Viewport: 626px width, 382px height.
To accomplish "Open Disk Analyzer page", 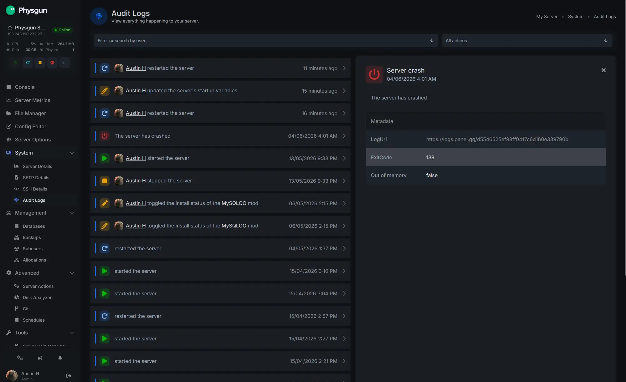I will (37, 298).
